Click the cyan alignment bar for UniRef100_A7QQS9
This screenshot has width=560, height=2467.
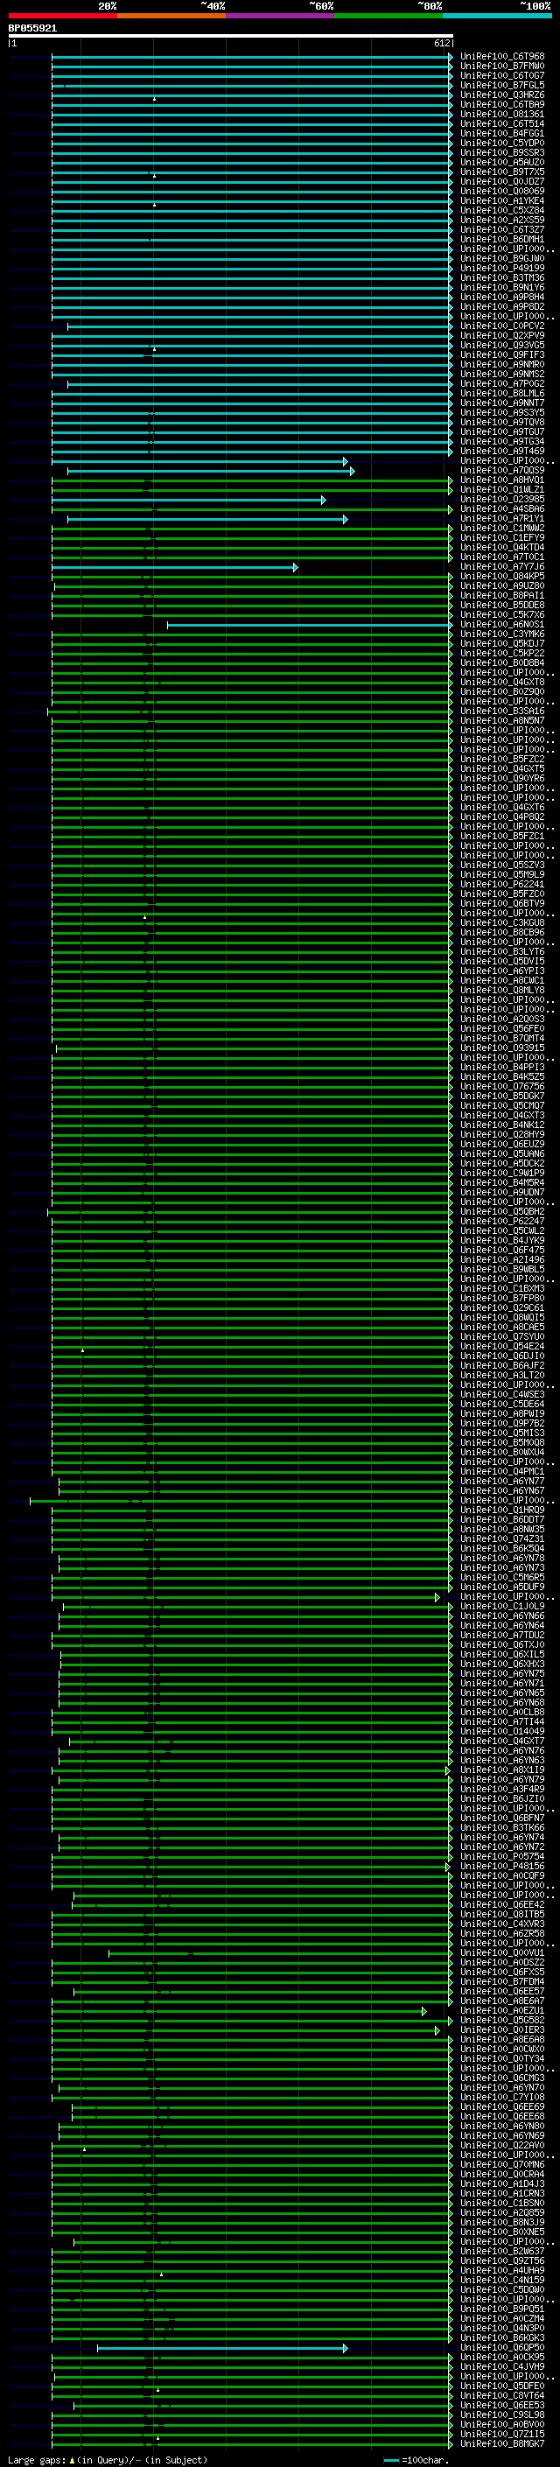click(210, 471)
